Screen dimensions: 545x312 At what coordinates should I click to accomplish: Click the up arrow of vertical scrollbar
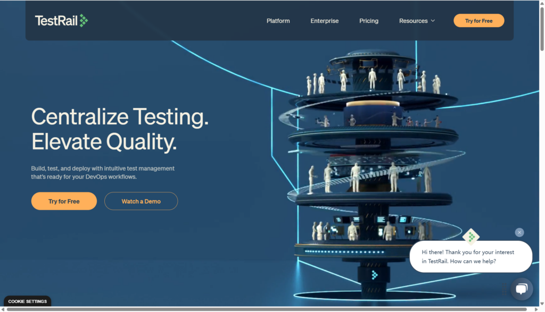click(x=542, y=3)
